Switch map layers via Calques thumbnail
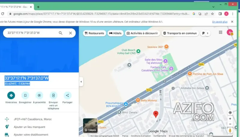This screenshot has height=137, width=240. click(90, 126)
